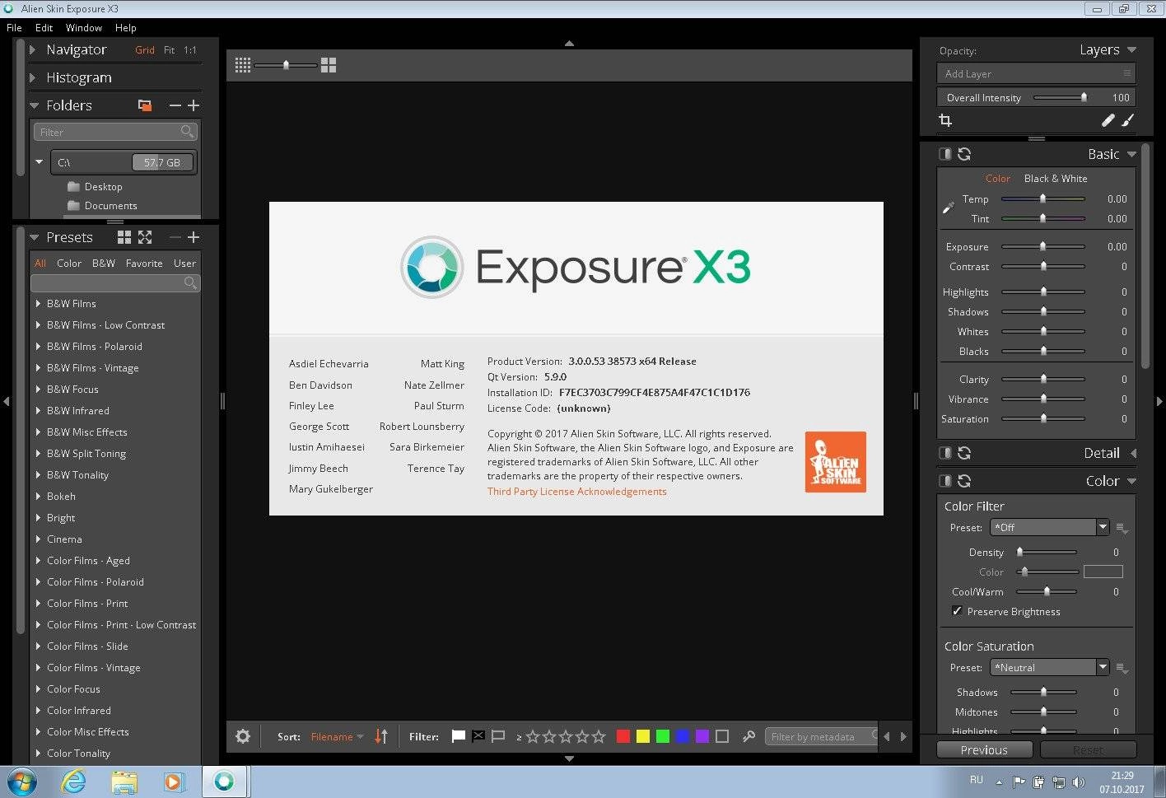
Task: Add a new preset with plus
Action: tap(194, 237)
